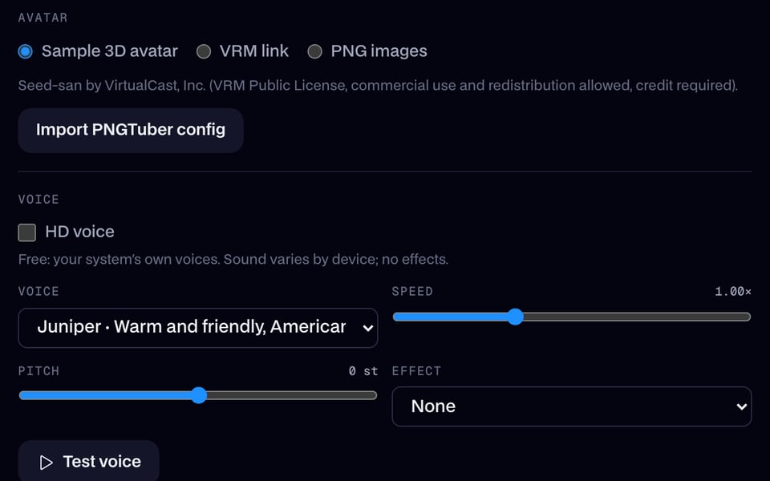Click the EFFECT label
The width and height of the screenshot is (770, 481).
[416, 371]
